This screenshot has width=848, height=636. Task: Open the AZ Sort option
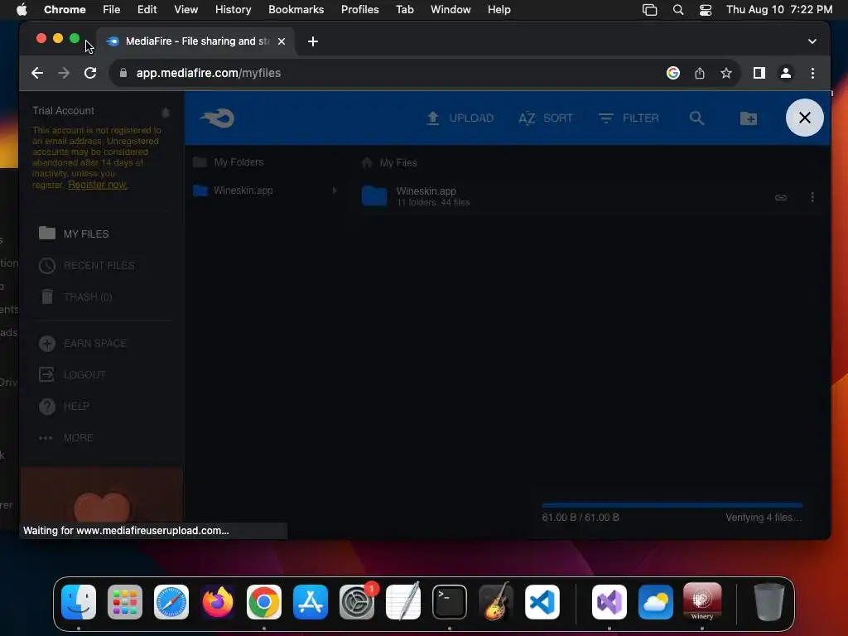546,118
